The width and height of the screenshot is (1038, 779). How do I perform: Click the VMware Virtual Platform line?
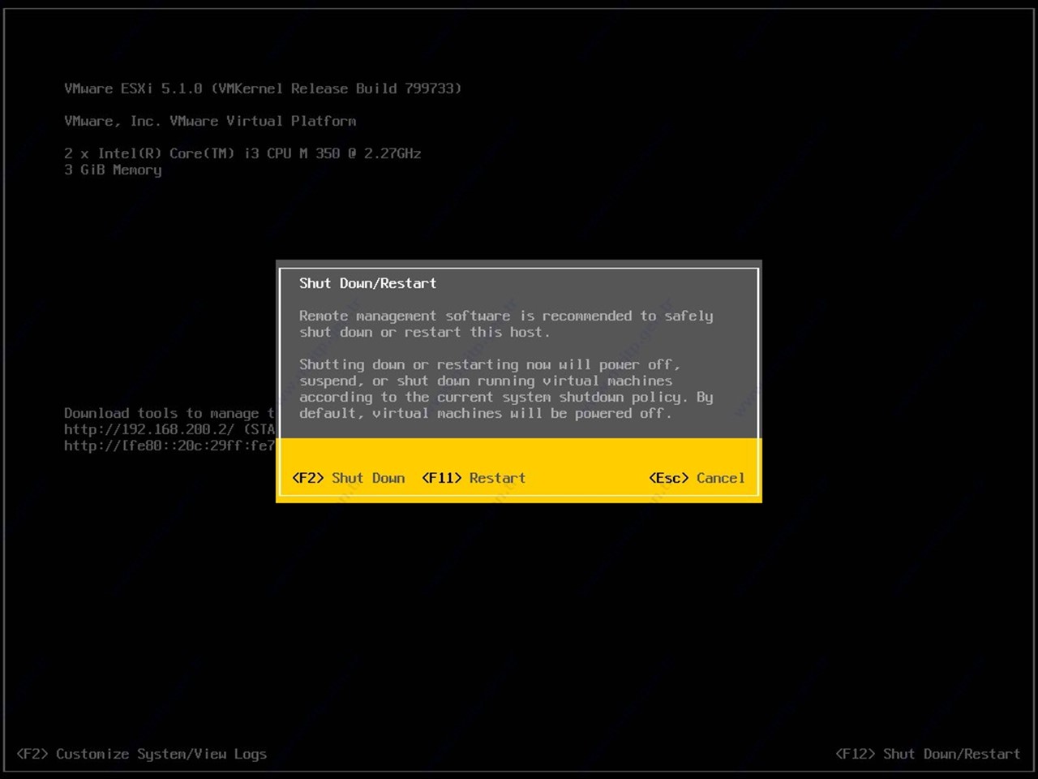[x=210, y=121]
